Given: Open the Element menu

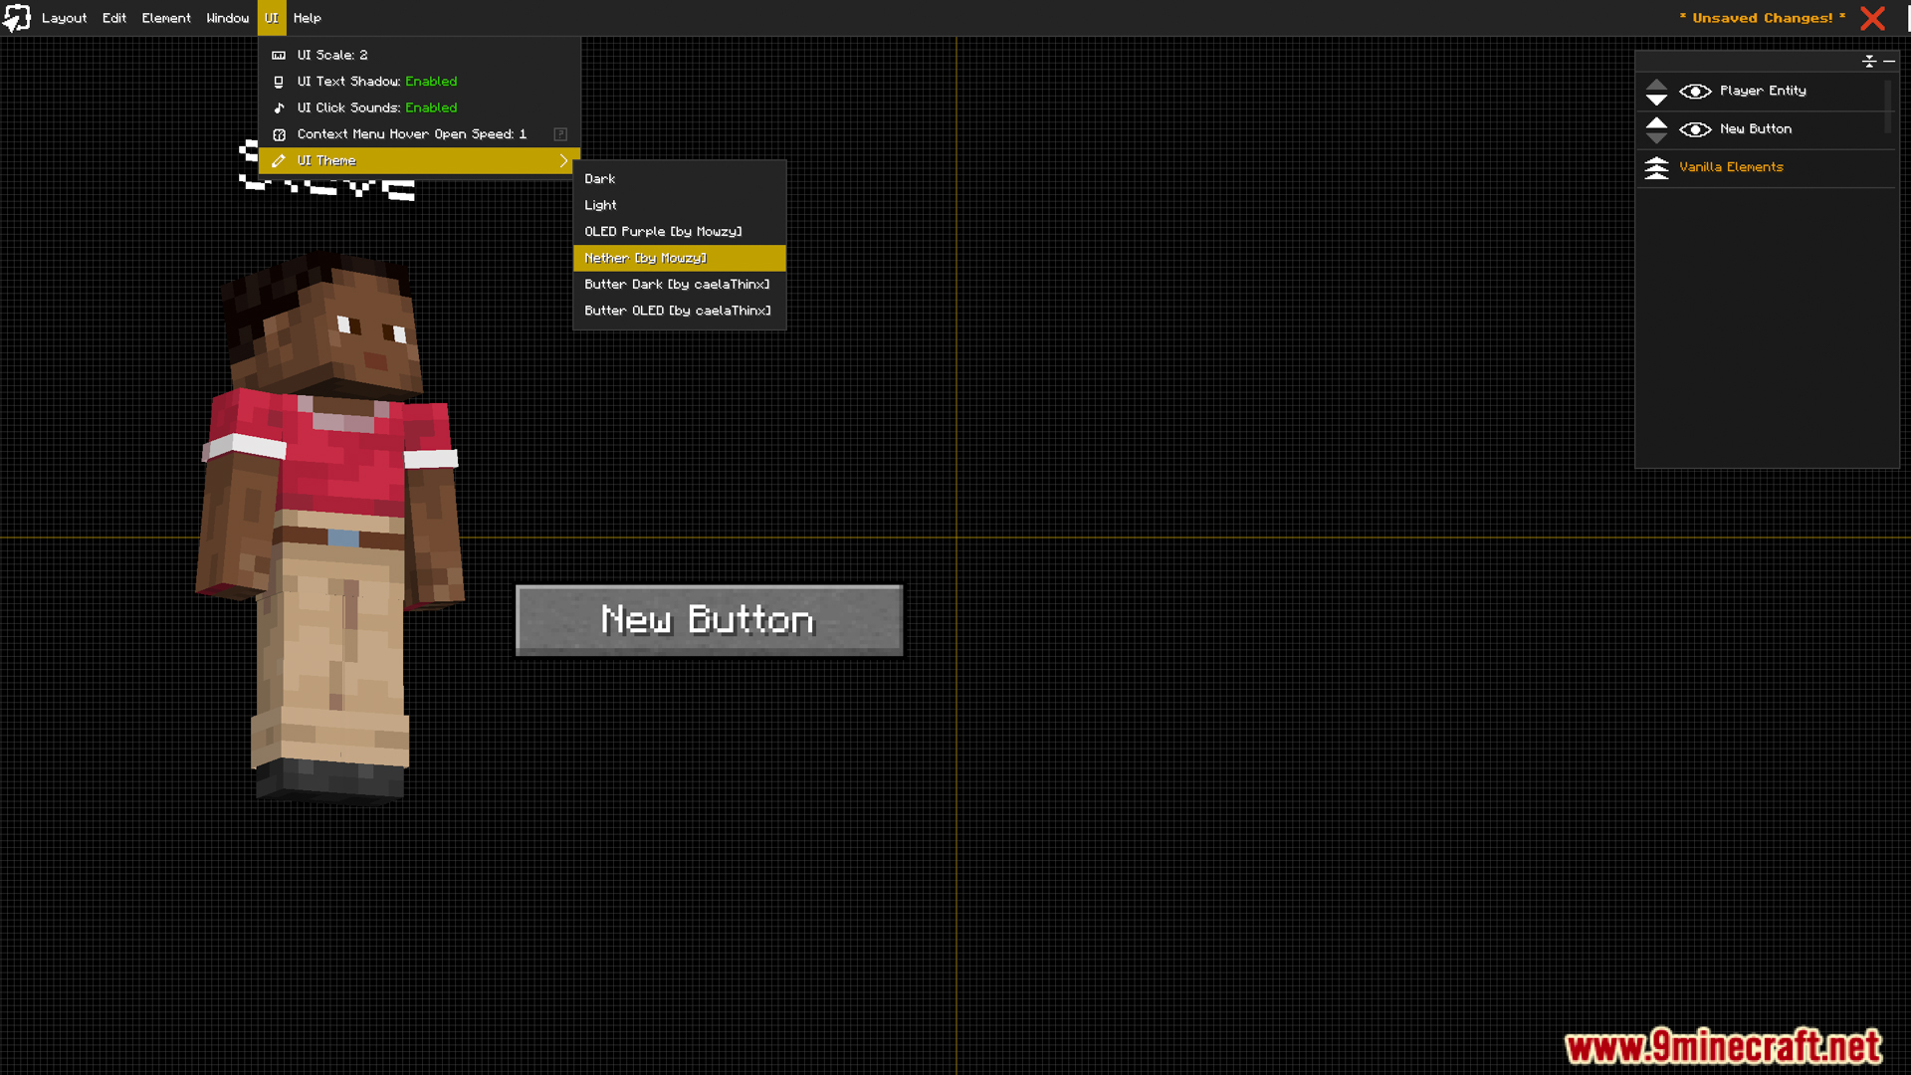Looking at the screenshot, I should [x=165, y=18].
